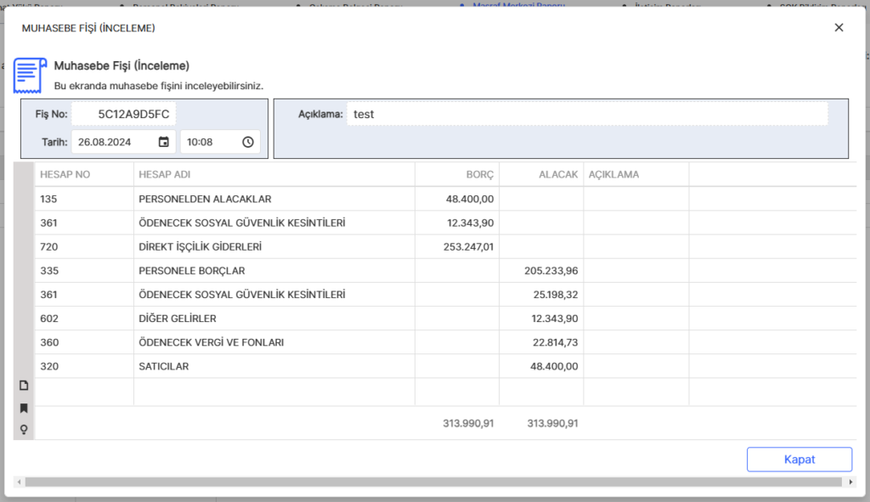This screenshot has height=502, width=870.
Task: Click the ALACAK column header
Action: (x=540, y=174)
